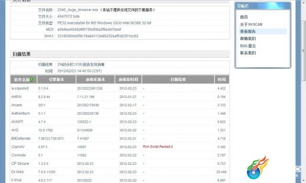Screen dimensions: 306x183
Task: Click the green sort arrow beside 软件名称
Action: coord(32,79)
